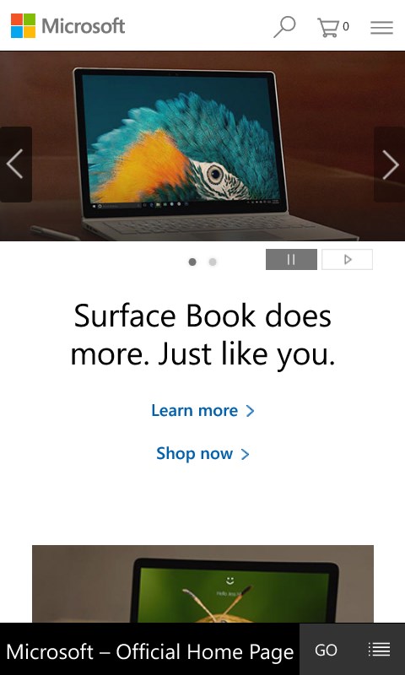Show previous carousel slide arrow
Screen dimensions: 405x675
[x=15, y=164]
